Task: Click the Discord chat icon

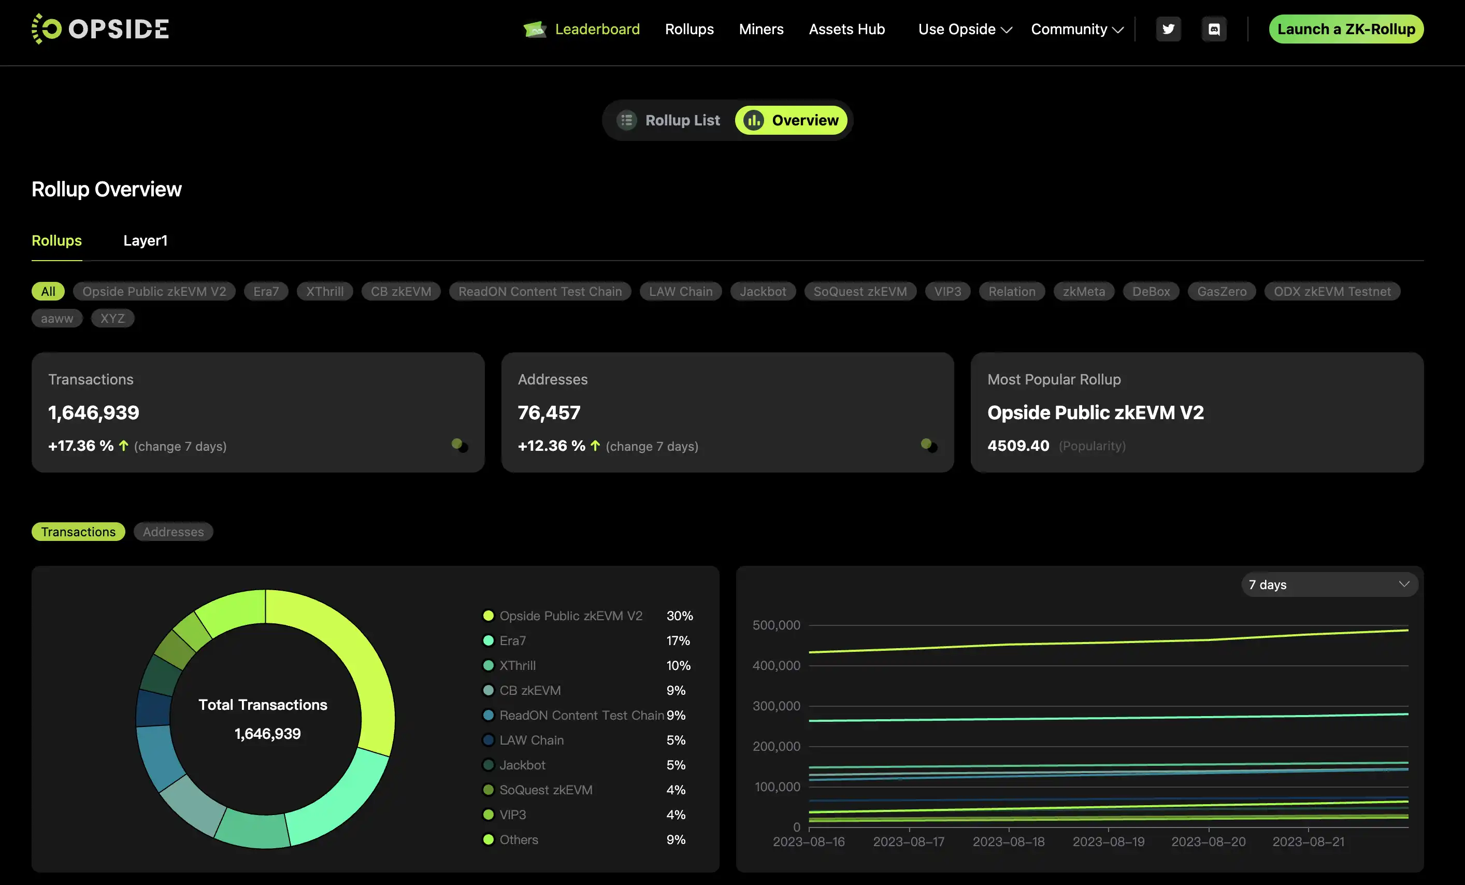Action: [1212, 28]
